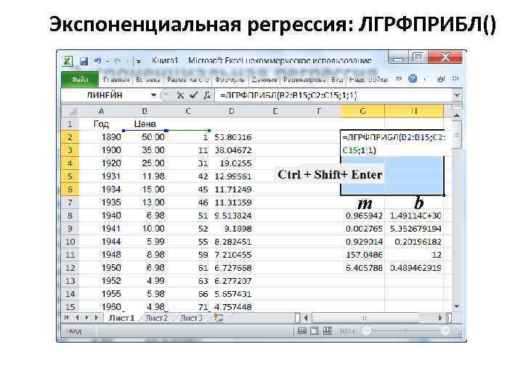Screen dimensions: 523x392
Task: Switch to Normal view in status bar
Action: coord(302,331)
